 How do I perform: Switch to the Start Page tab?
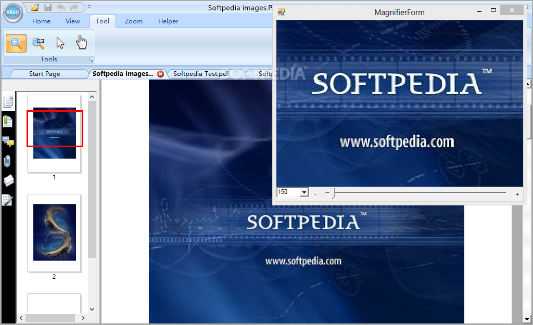click(45, 74)
